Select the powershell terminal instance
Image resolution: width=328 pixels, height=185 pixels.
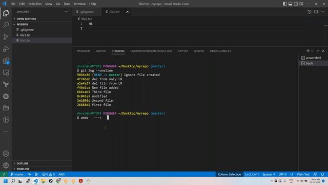(313, 58)
